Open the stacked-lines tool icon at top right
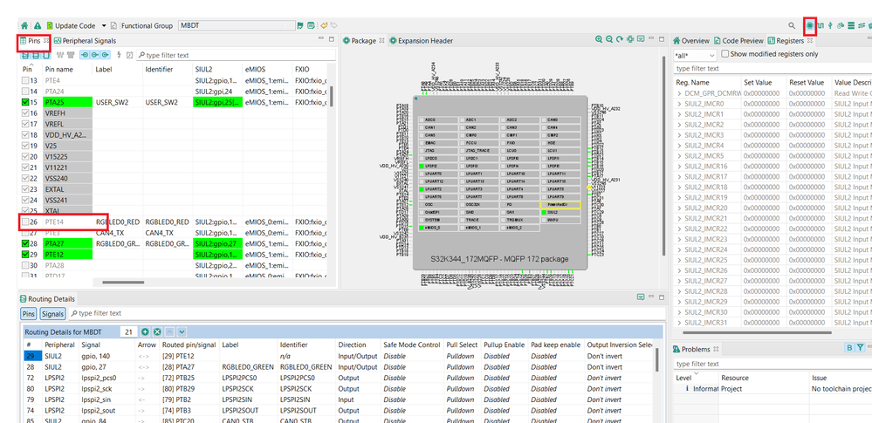Viewport: 872px width, 423px height. coord(851,25)
